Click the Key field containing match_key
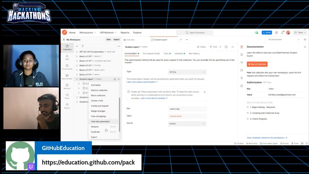 187,109
